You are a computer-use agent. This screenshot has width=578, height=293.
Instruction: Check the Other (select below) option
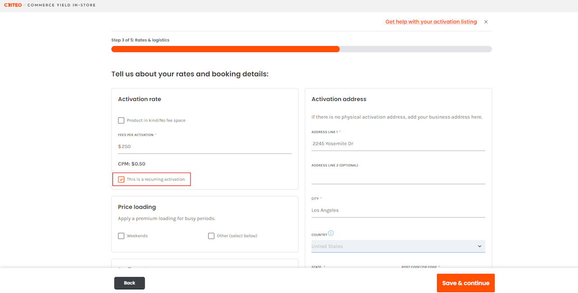pyautogui.click(x=211, y=236)
